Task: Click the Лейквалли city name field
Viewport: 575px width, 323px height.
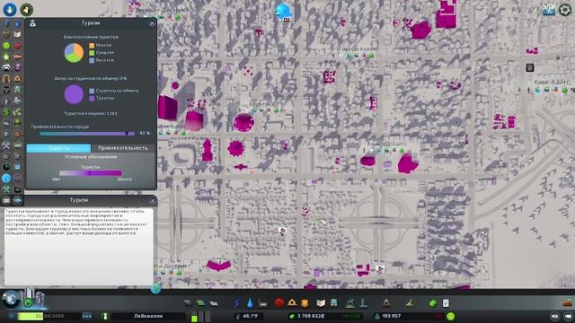Action: (148, 316)
